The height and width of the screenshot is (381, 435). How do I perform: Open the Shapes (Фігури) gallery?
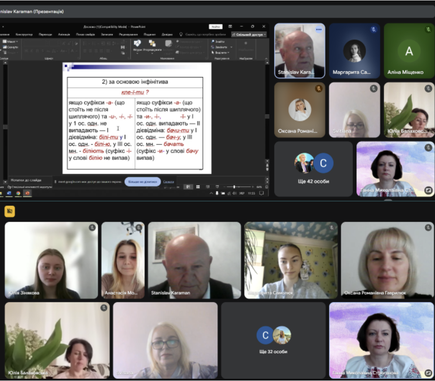tap(137, 44)
